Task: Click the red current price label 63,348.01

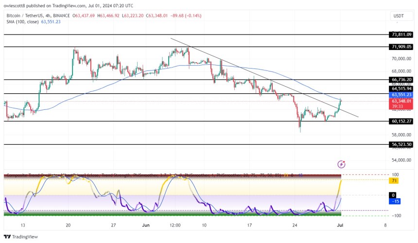Action: click(401, 101)
